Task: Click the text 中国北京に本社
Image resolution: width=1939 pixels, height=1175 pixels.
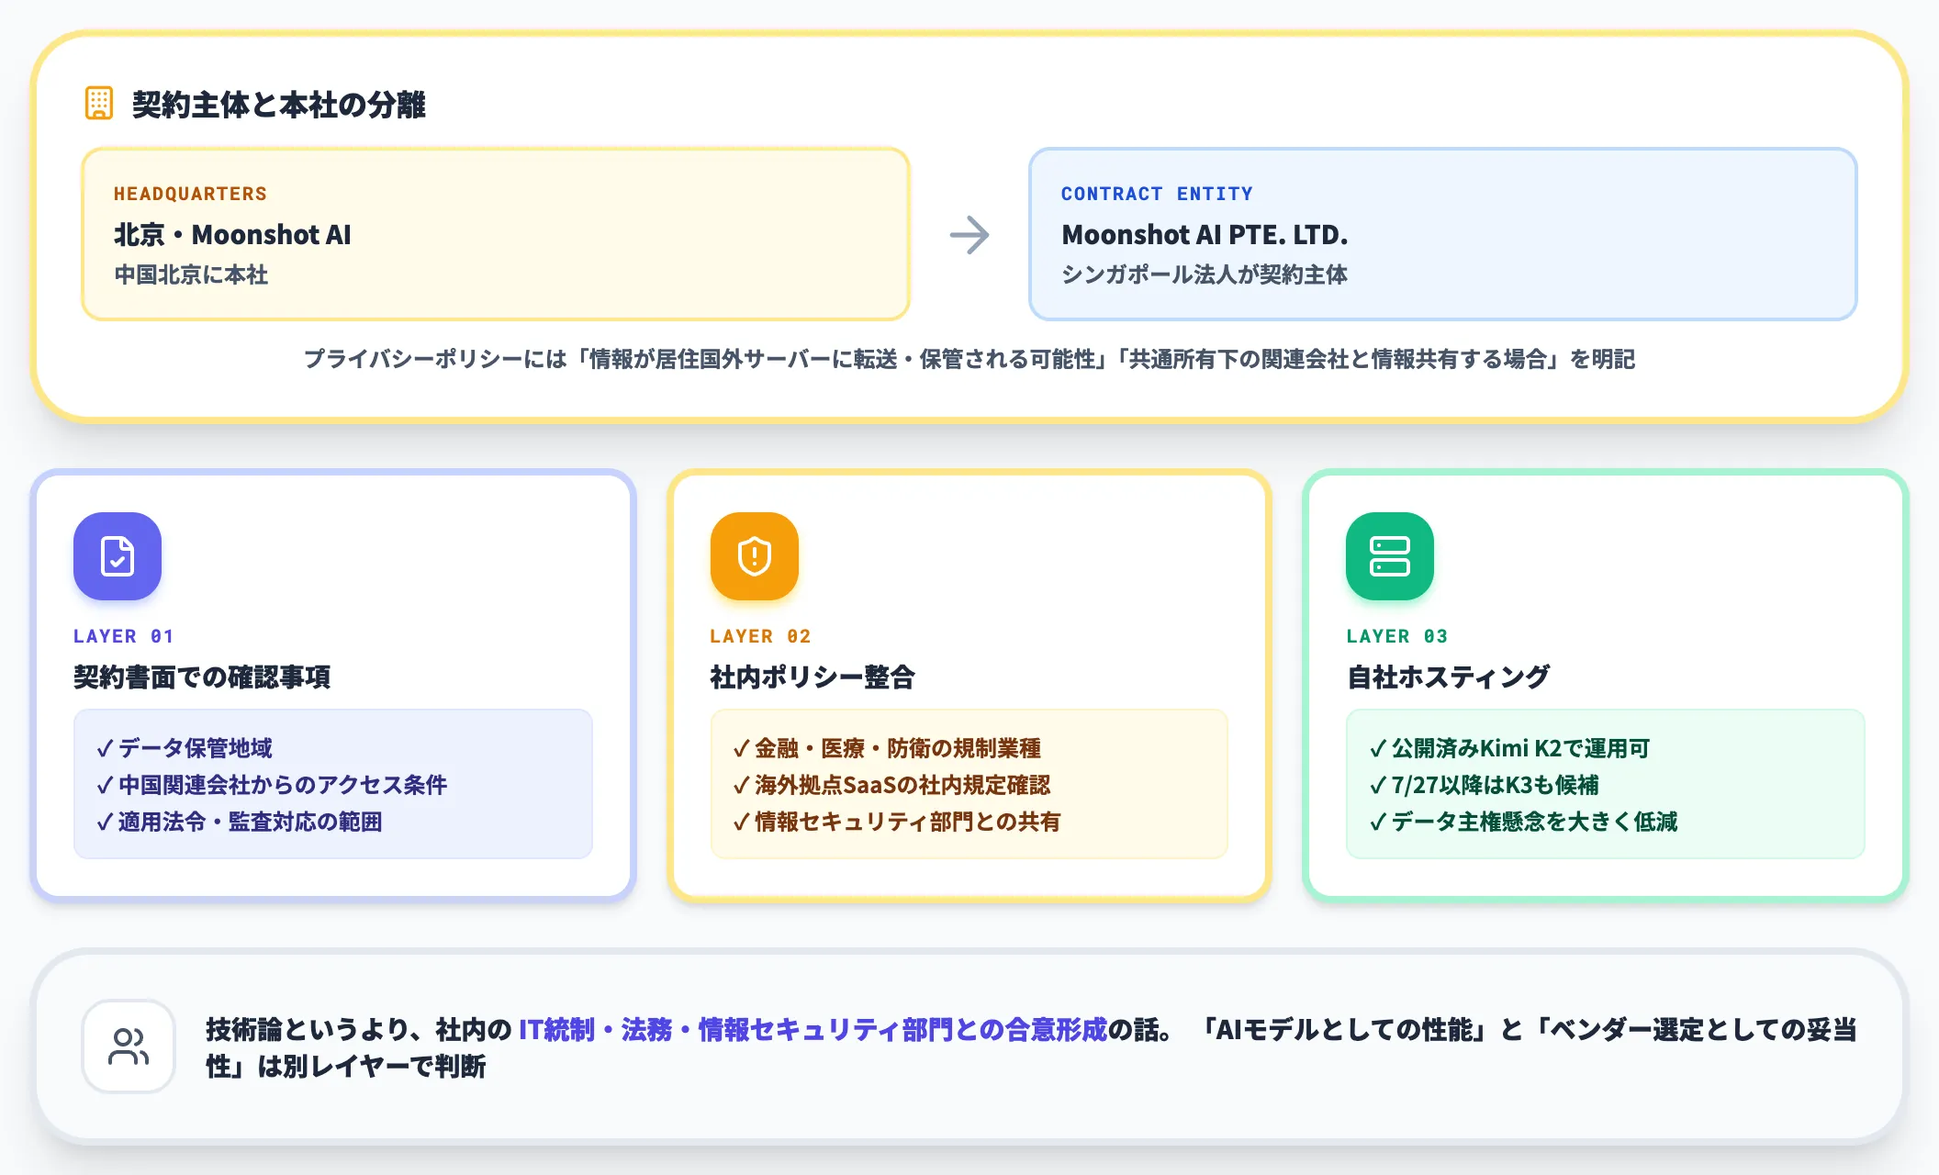Action: coord(191,274)
